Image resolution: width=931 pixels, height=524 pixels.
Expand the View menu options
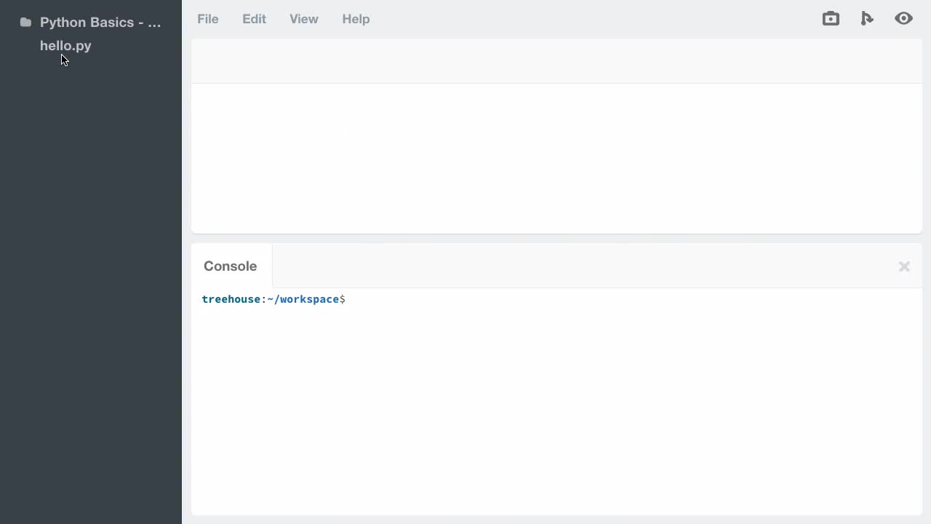point(303,19)
